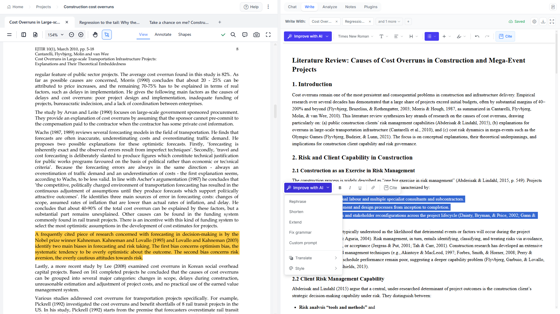This screenshot has height=314, width=560.
Task: Click the Cite button in the editor toolbar
Action: pyautogui.click(x=505, y=36)
